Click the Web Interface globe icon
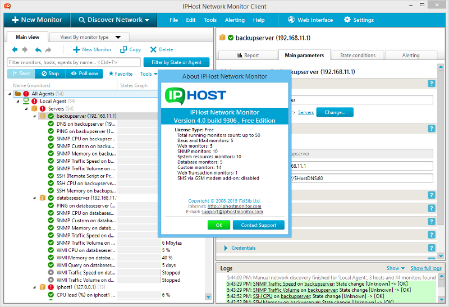Viewport: 449px width, 307px height. pyautogui.click(x=291, y=20)
